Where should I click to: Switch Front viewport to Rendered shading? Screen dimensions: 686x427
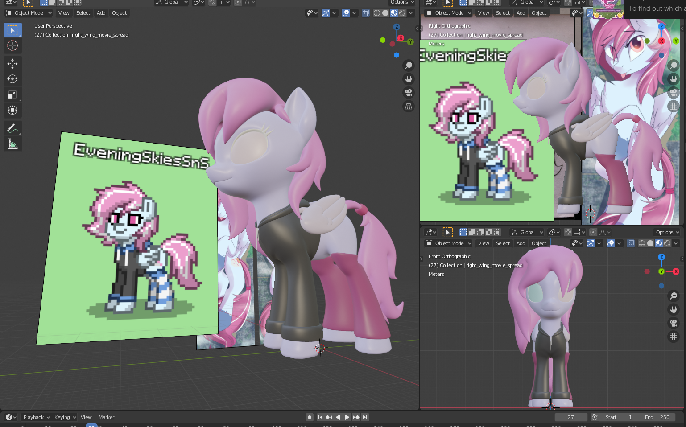(x=667, y=243)
